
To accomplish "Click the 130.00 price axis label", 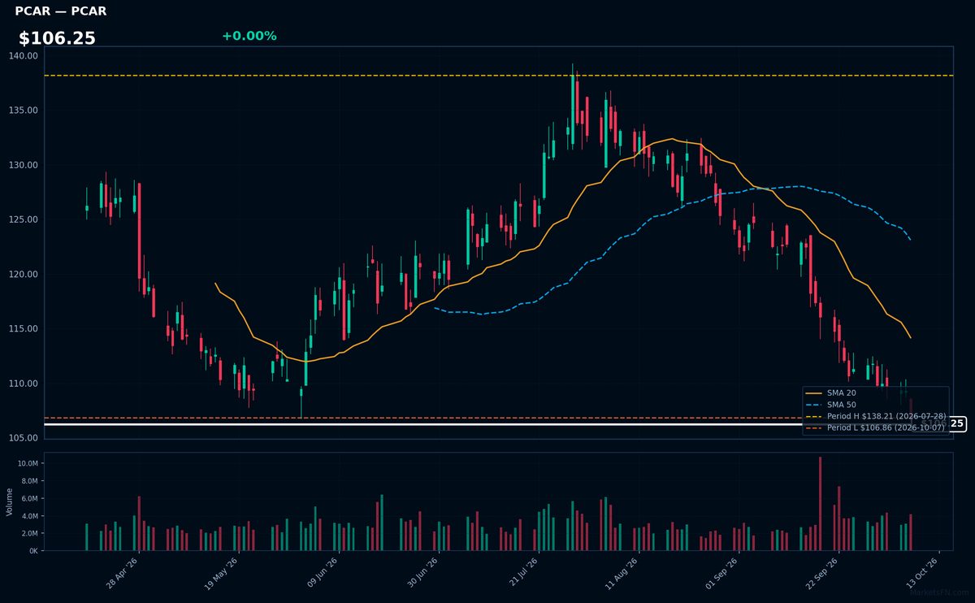I will point(24,165).
